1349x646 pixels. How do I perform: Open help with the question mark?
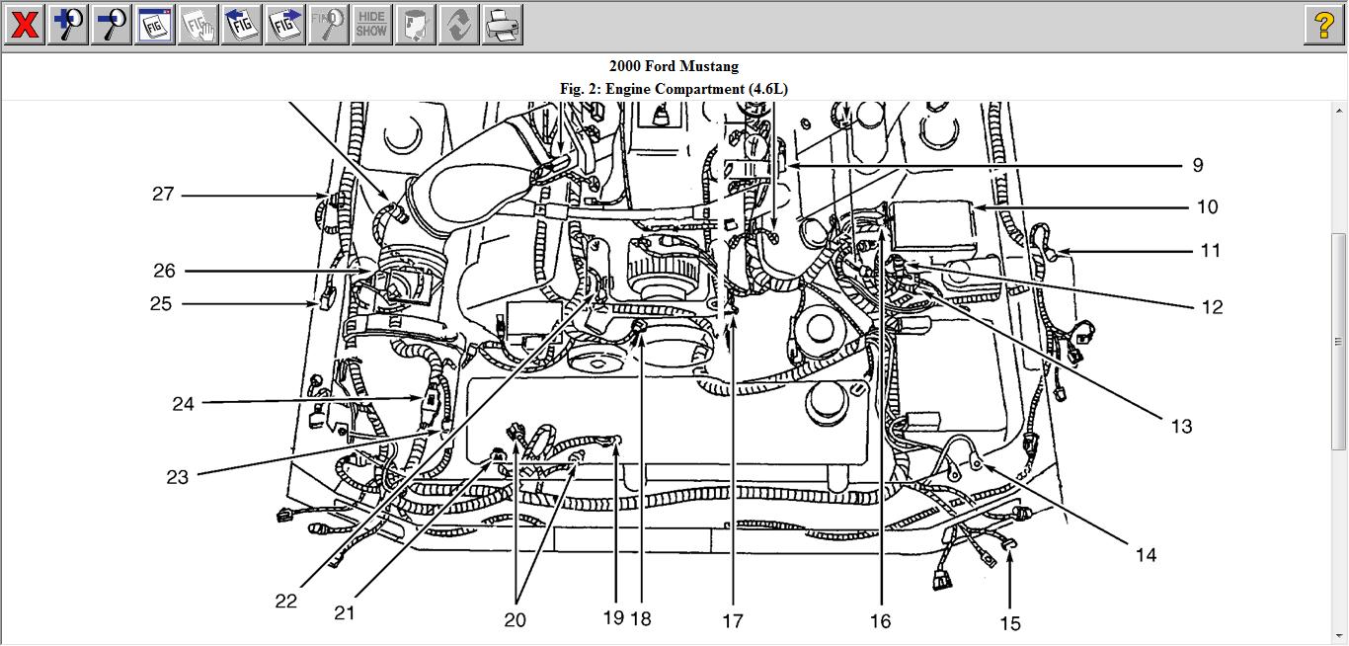click(x=1324, y=25)
